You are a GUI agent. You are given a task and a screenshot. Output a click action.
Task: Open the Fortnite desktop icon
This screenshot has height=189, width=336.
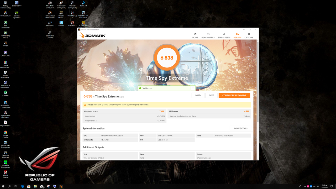(61, 24)
